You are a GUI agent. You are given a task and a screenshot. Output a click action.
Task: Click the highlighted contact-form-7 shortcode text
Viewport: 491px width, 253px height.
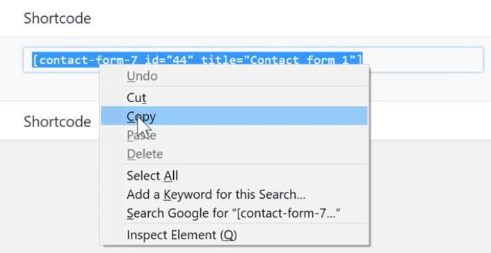[198, 60]
